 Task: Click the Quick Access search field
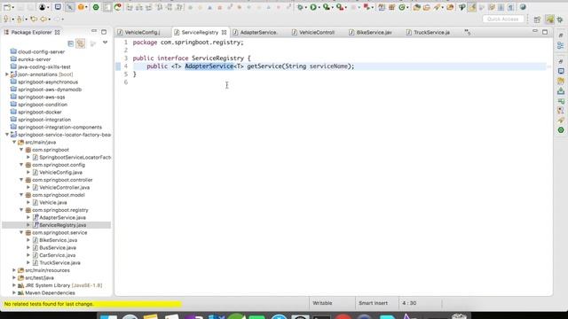(x=503, y=19)
